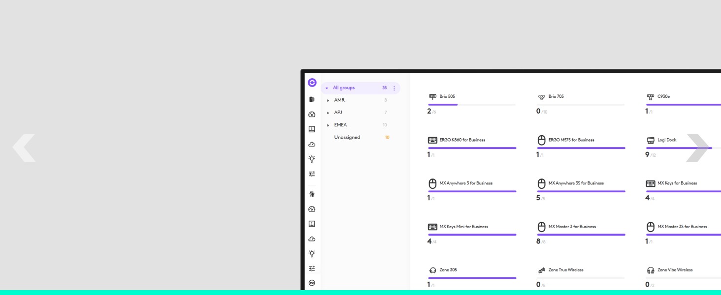Expand the EMEA group

[x=328, y=125]
